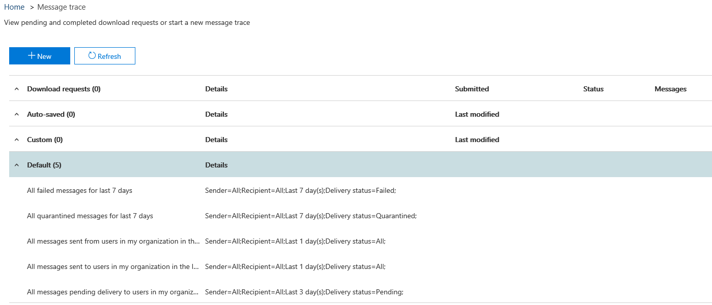Collapse the Download requests section chevron
The width and height of the screenshot is (712, 305).
point(17,89)
